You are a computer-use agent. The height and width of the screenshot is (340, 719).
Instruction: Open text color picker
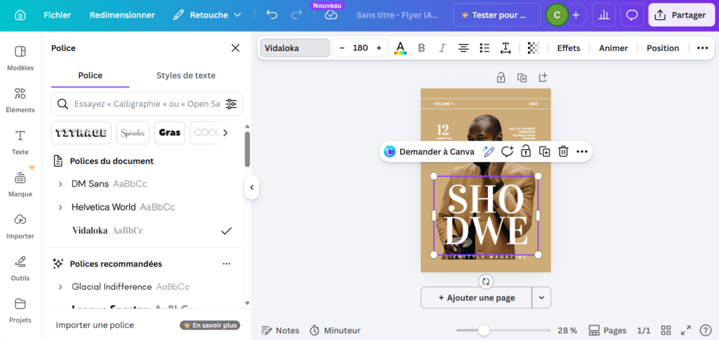tap(400, 48)
